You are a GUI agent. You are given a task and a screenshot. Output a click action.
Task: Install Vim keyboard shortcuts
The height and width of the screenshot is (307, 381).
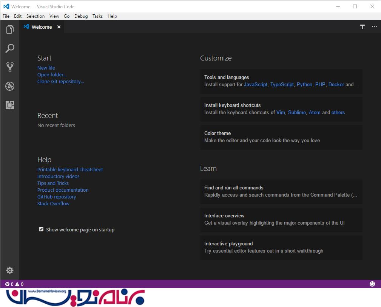pyautogui.click(x=281, y=112)
